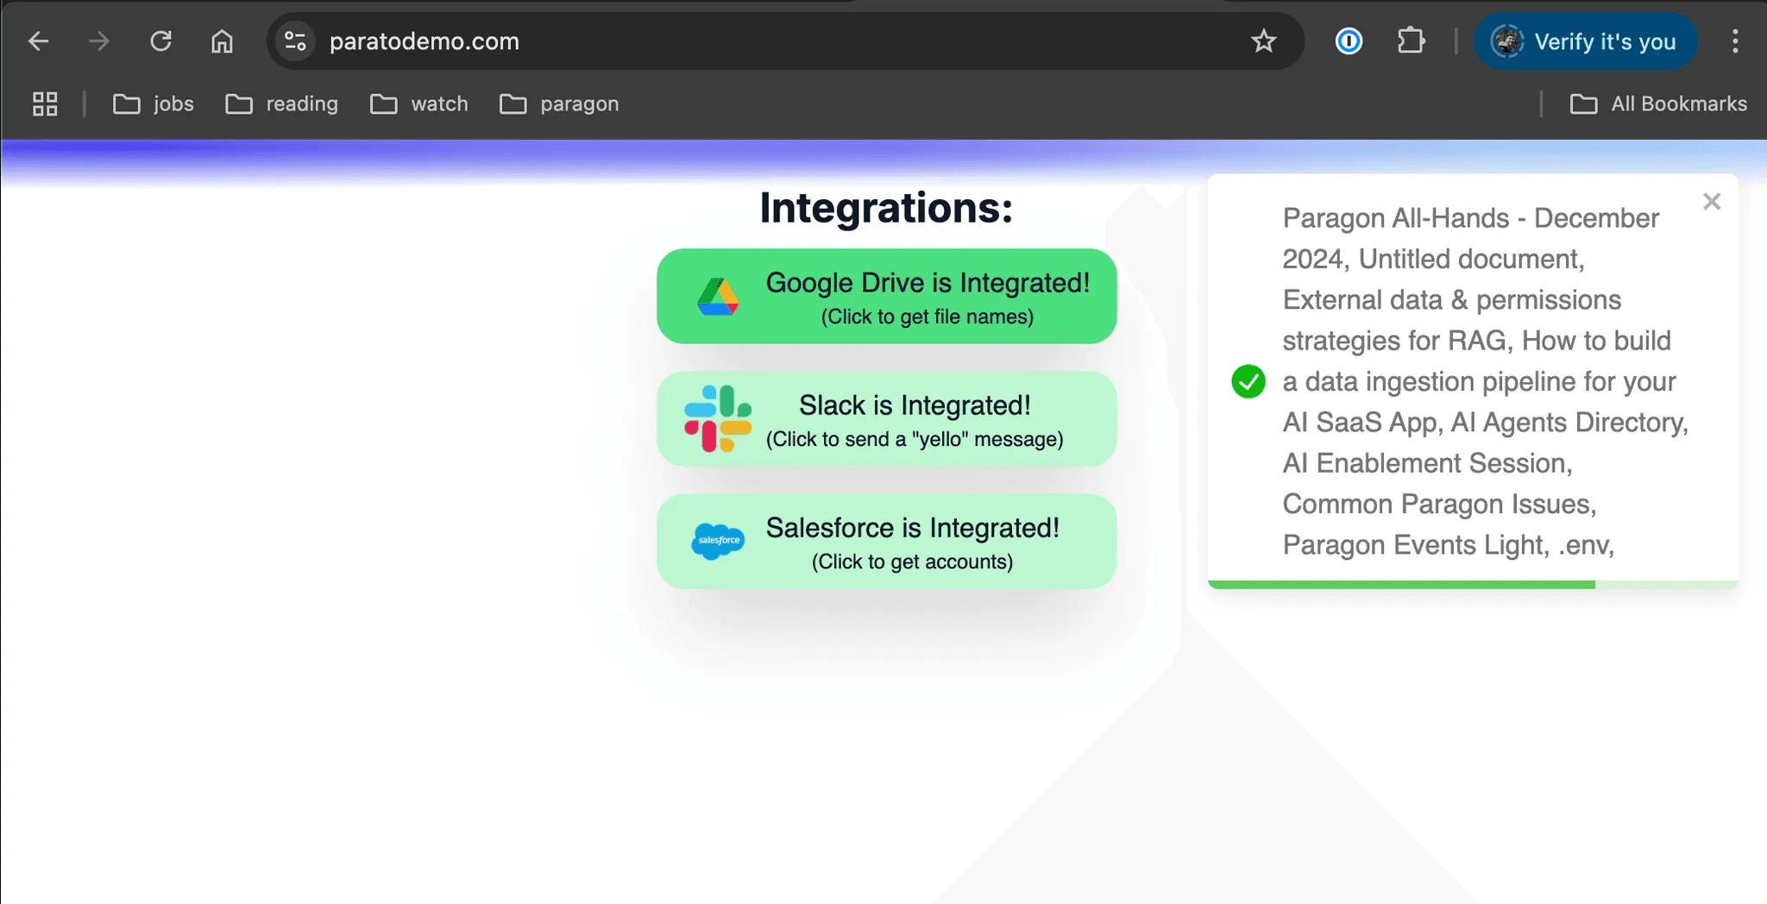Open site information icon in address bar
1767x904 pixels.
295,41
